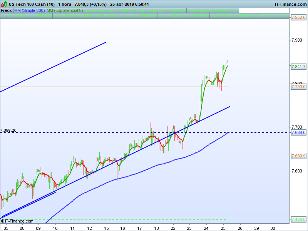308x231 pixels.
Task: Open the cotas historicas NASDAQ5 label
Action: tap(79, 16)
